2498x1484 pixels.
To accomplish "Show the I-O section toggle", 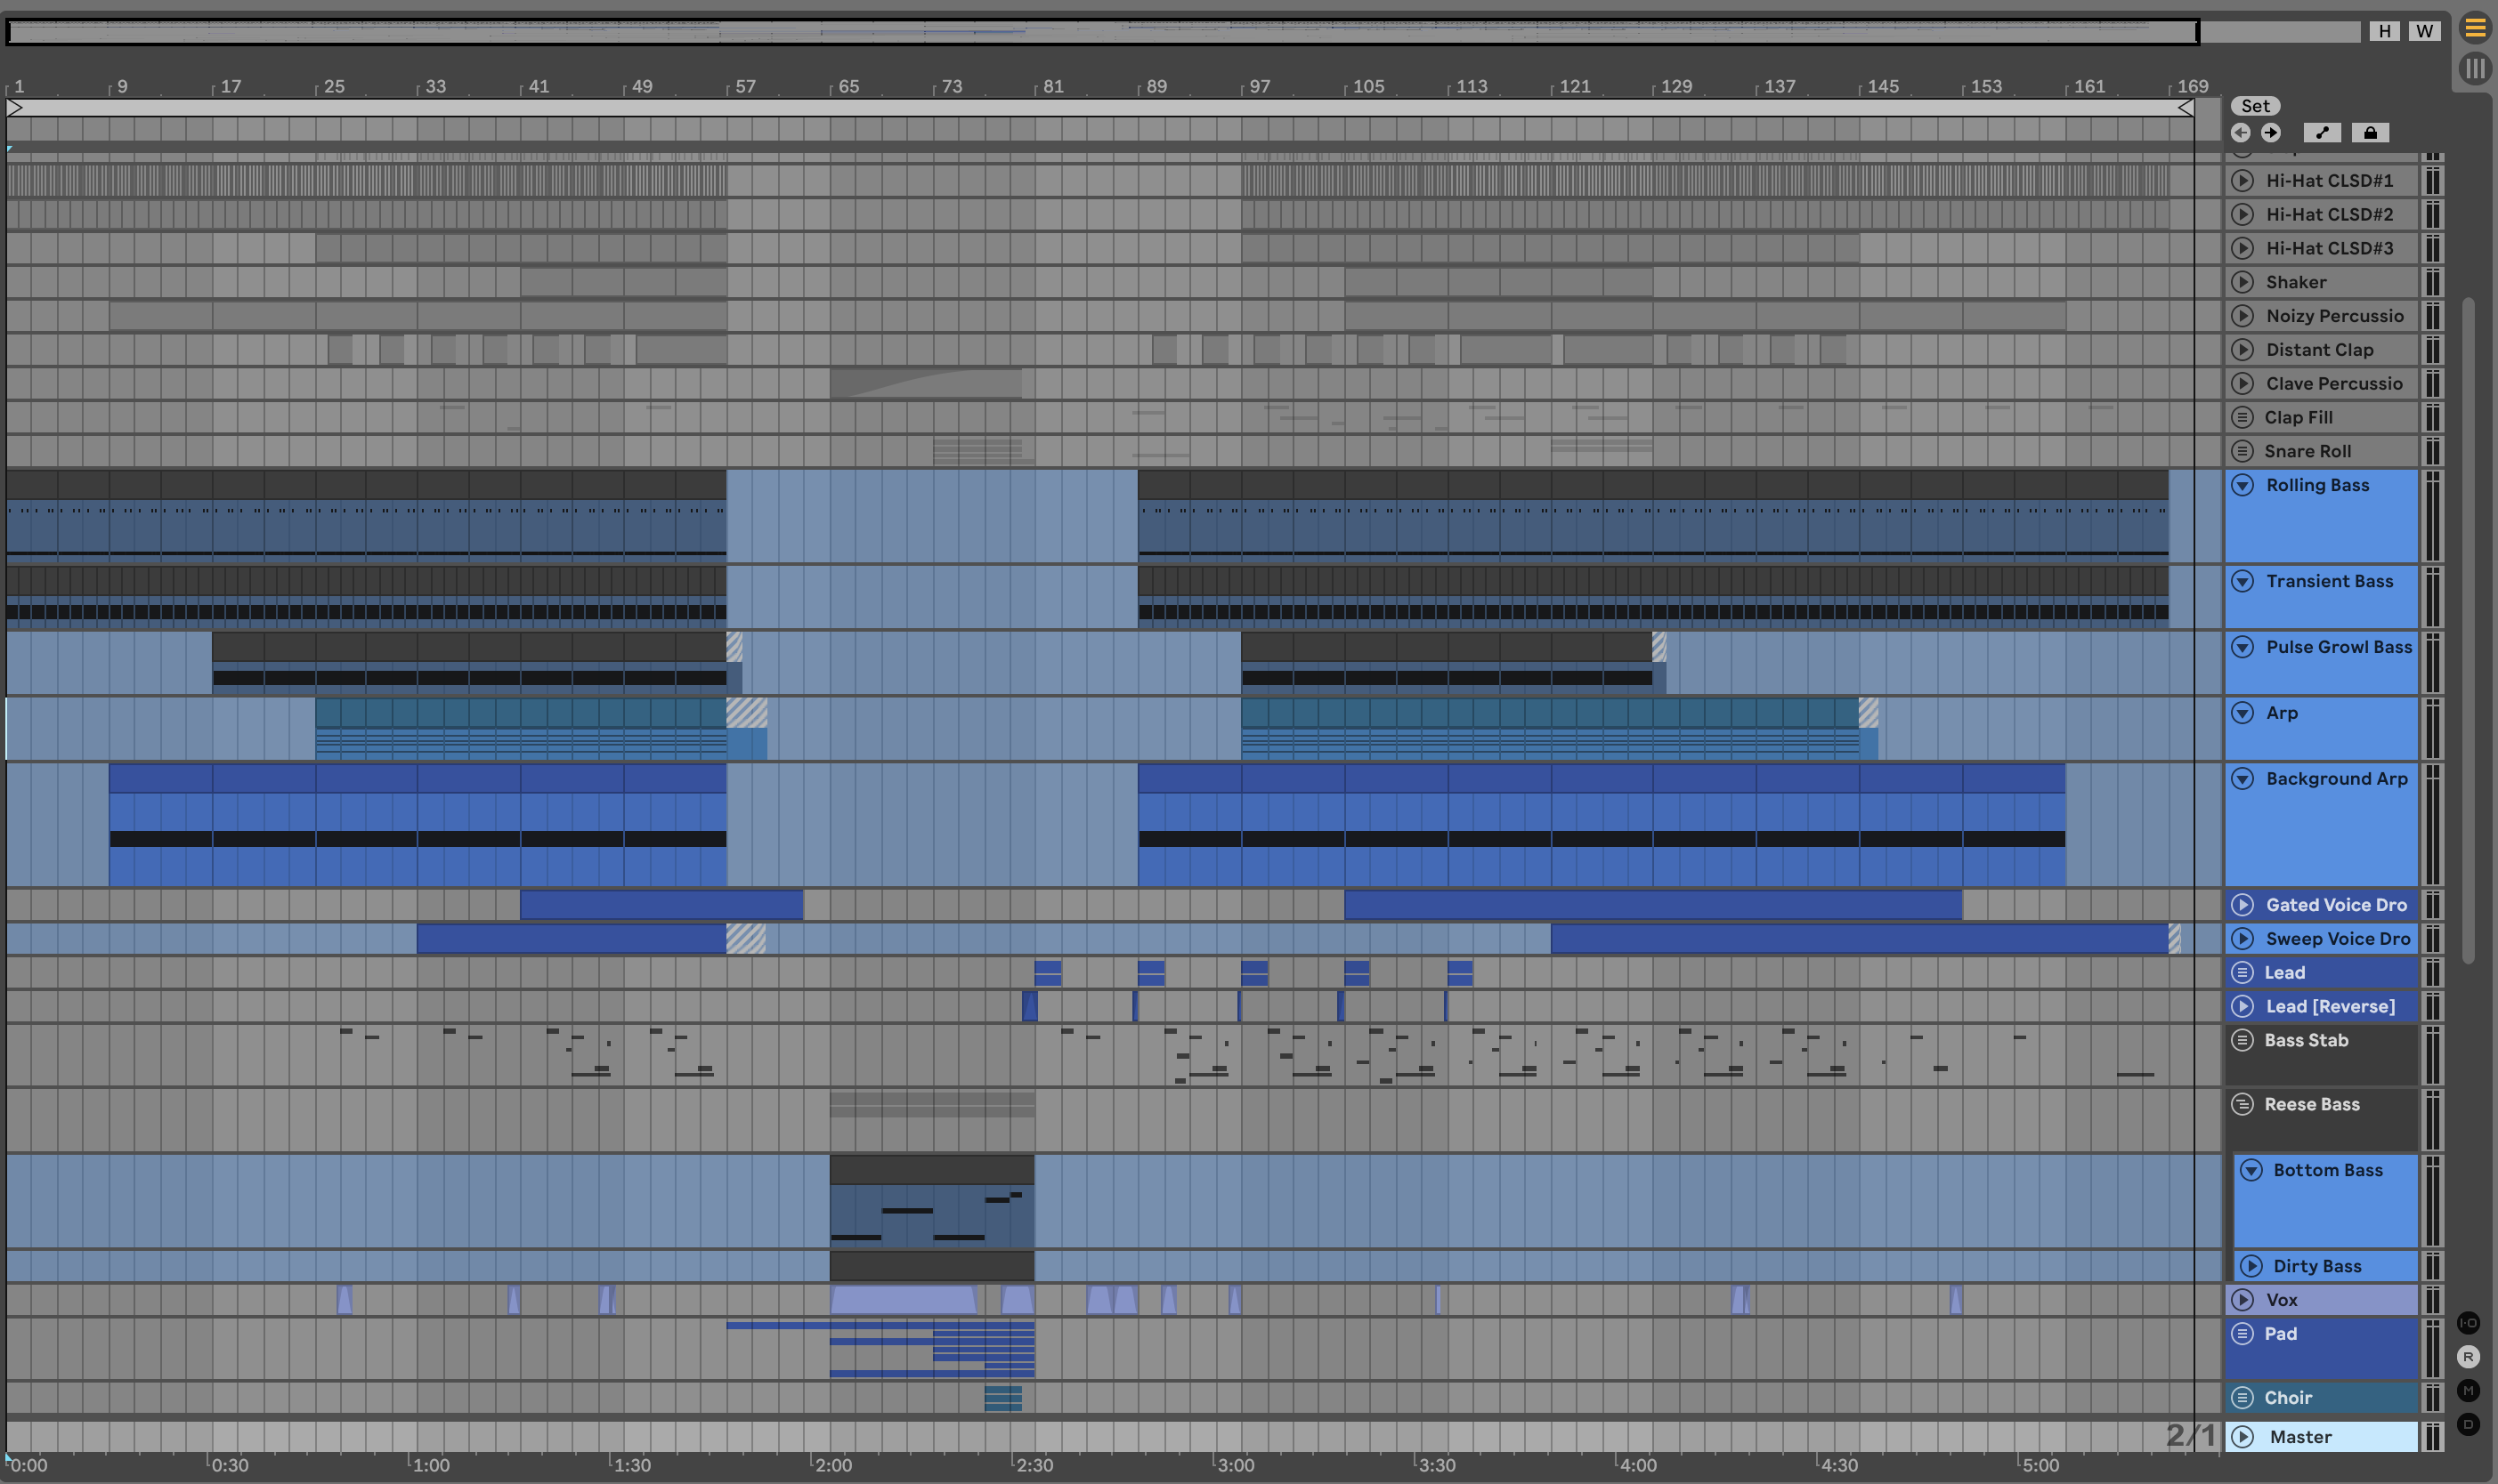I will 2468,1323.
